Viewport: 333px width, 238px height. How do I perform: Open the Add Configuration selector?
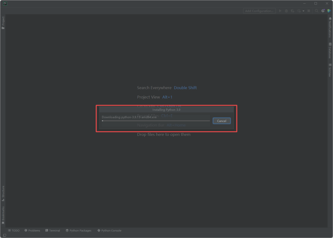[259, 11]
